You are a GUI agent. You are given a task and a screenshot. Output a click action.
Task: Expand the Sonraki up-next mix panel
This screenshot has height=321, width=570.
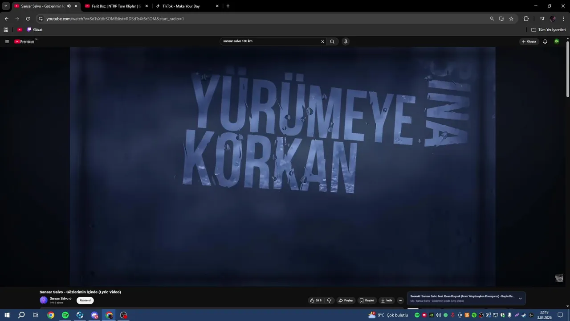520,299
